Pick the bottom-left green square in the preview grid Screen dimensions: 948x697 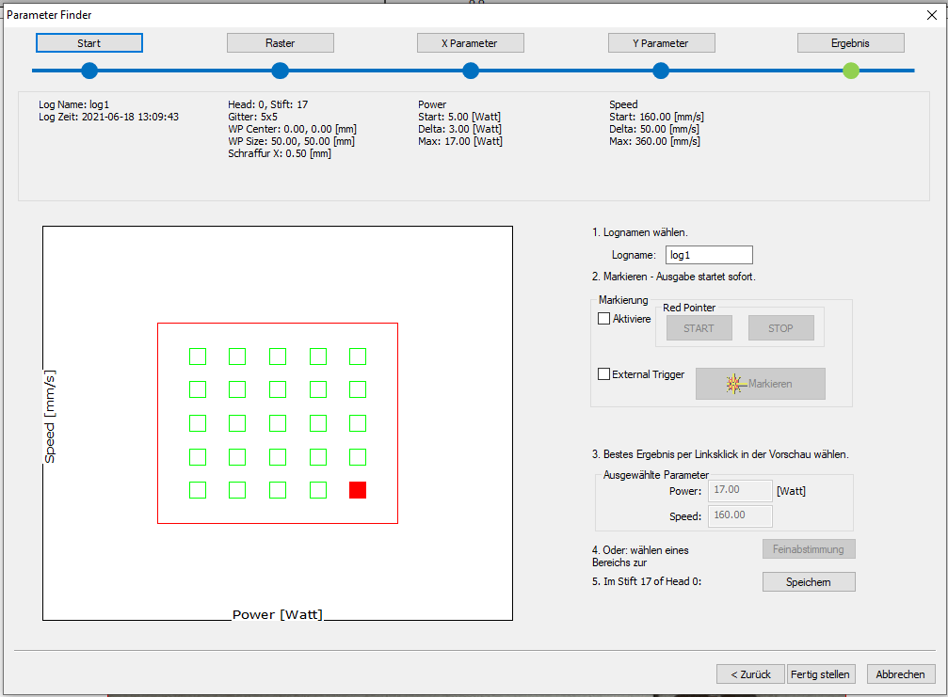(x=198, y=490)
